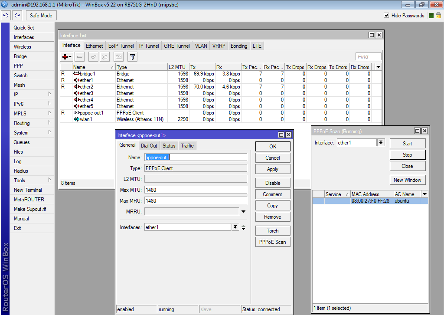
Task: Click the bridge1 interface icon
Action: [x=76, y=74]
